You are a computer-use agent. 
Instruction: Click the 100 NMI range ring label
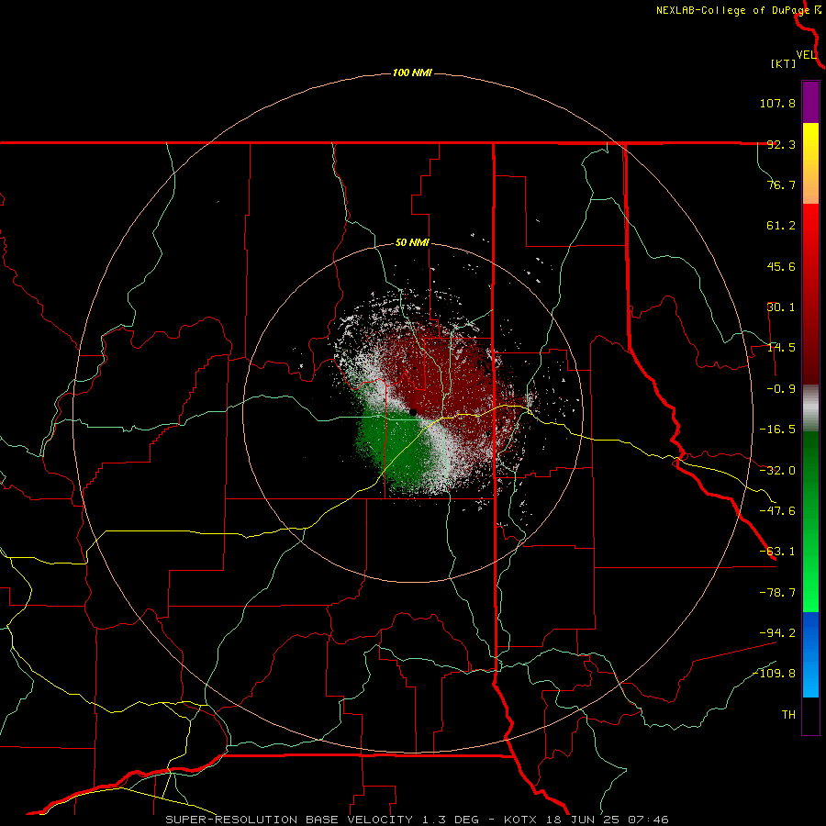click(412, 73)
